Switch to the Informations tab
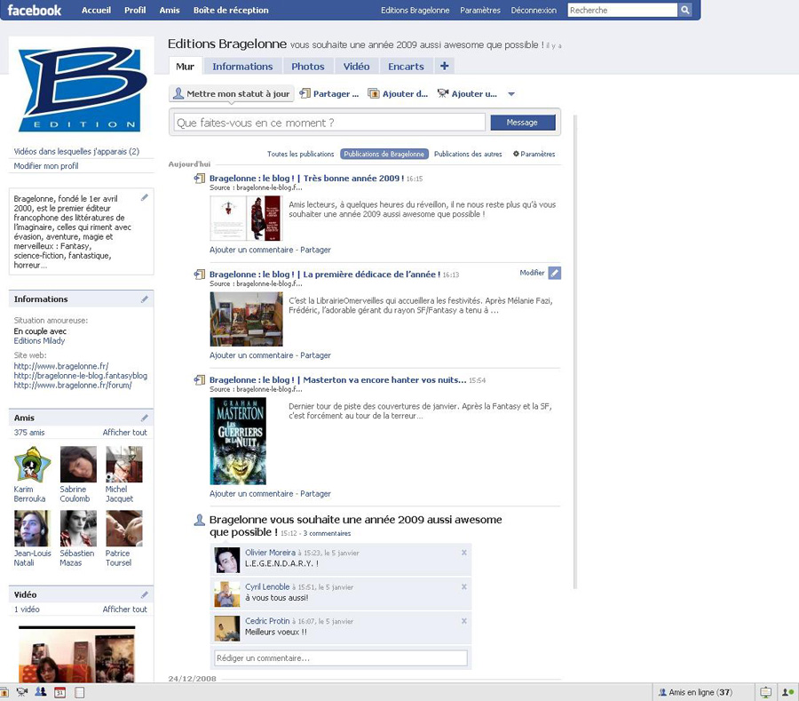The image size is (799, 701). (242, 67)
